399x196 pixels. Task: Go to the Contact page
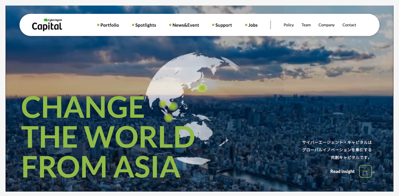tap(349, 25)
